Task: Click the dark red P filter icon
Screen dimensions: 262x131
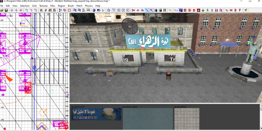Action: coord(240,10)
